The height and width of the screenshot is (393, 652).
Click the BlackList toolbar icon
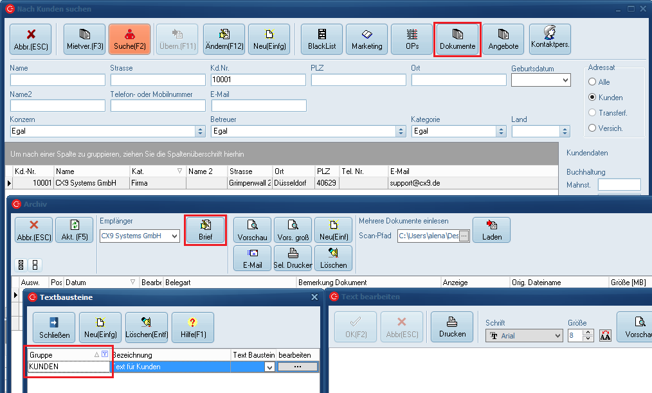[321, 40]
